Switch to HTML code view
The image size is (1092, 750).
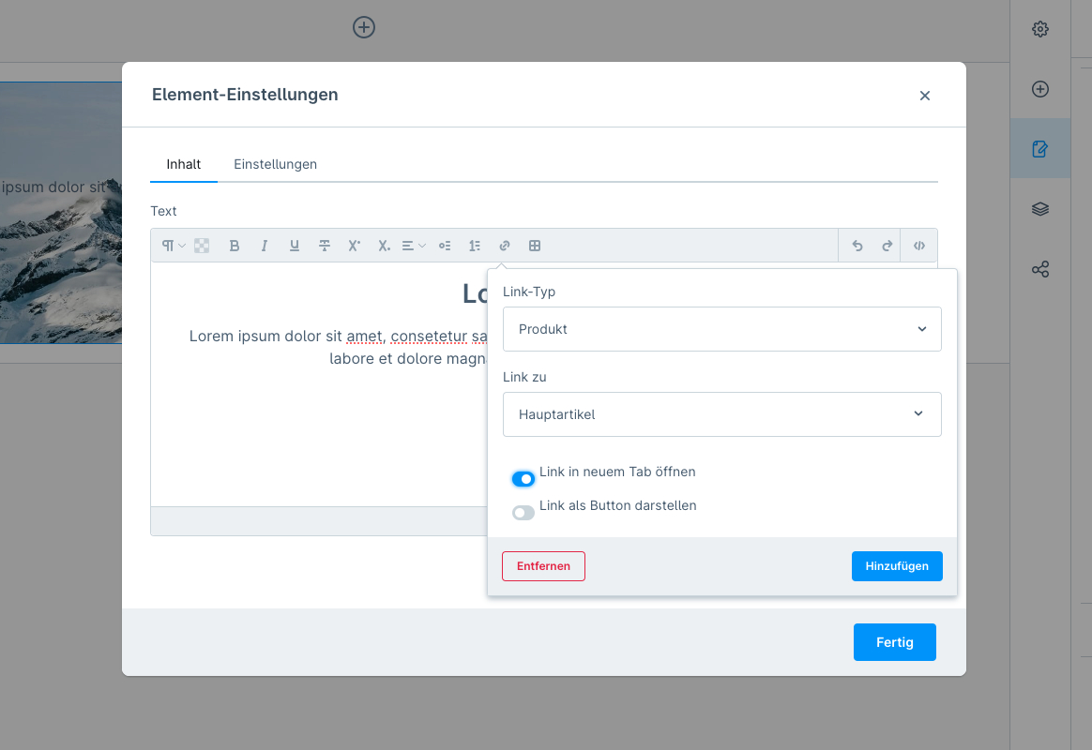click(918, 246)
